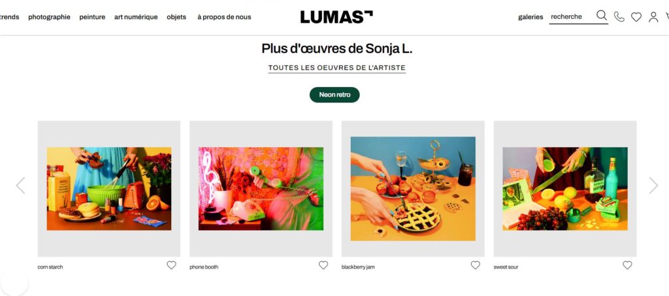Favorite the corn starch artwork

click(172, 265)
